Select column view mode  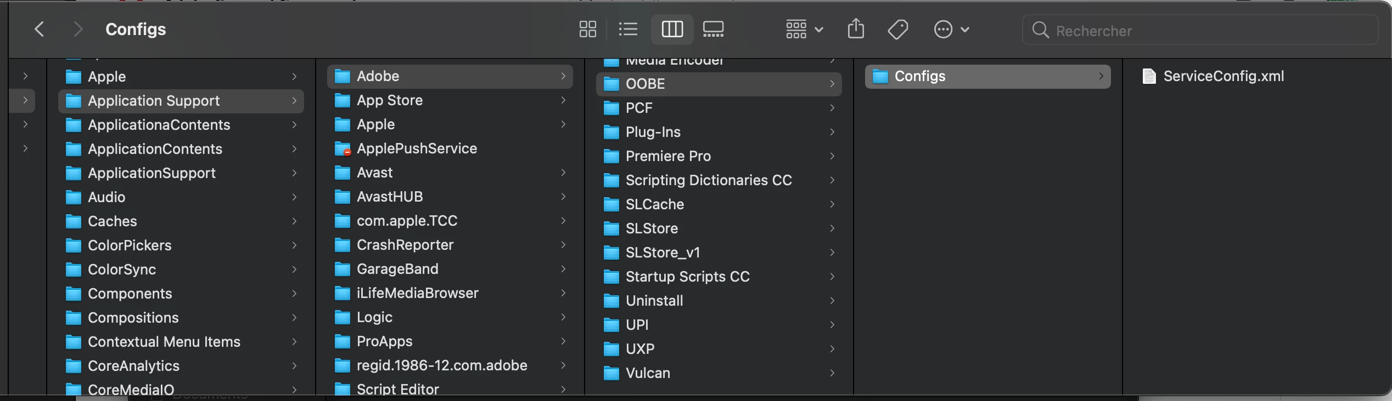pyautogui.click(x=672, y=29)
